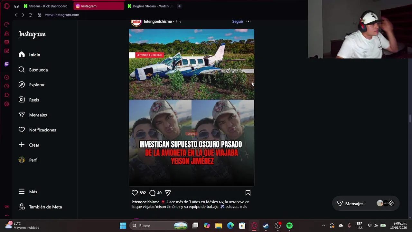Open the Player icon in Opera sidebar
Screen dimensions: 412x232
click(x=6, y=77)
